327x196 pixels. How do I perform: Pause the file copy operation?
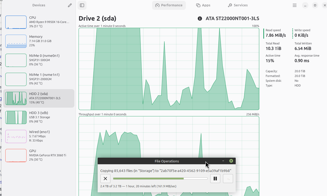point(215,179)
